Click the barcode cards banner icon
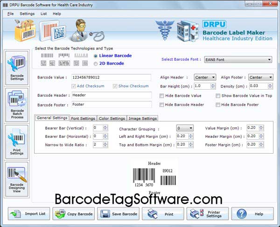The height and width of the screenshot is (227, 280). [53, 31]
